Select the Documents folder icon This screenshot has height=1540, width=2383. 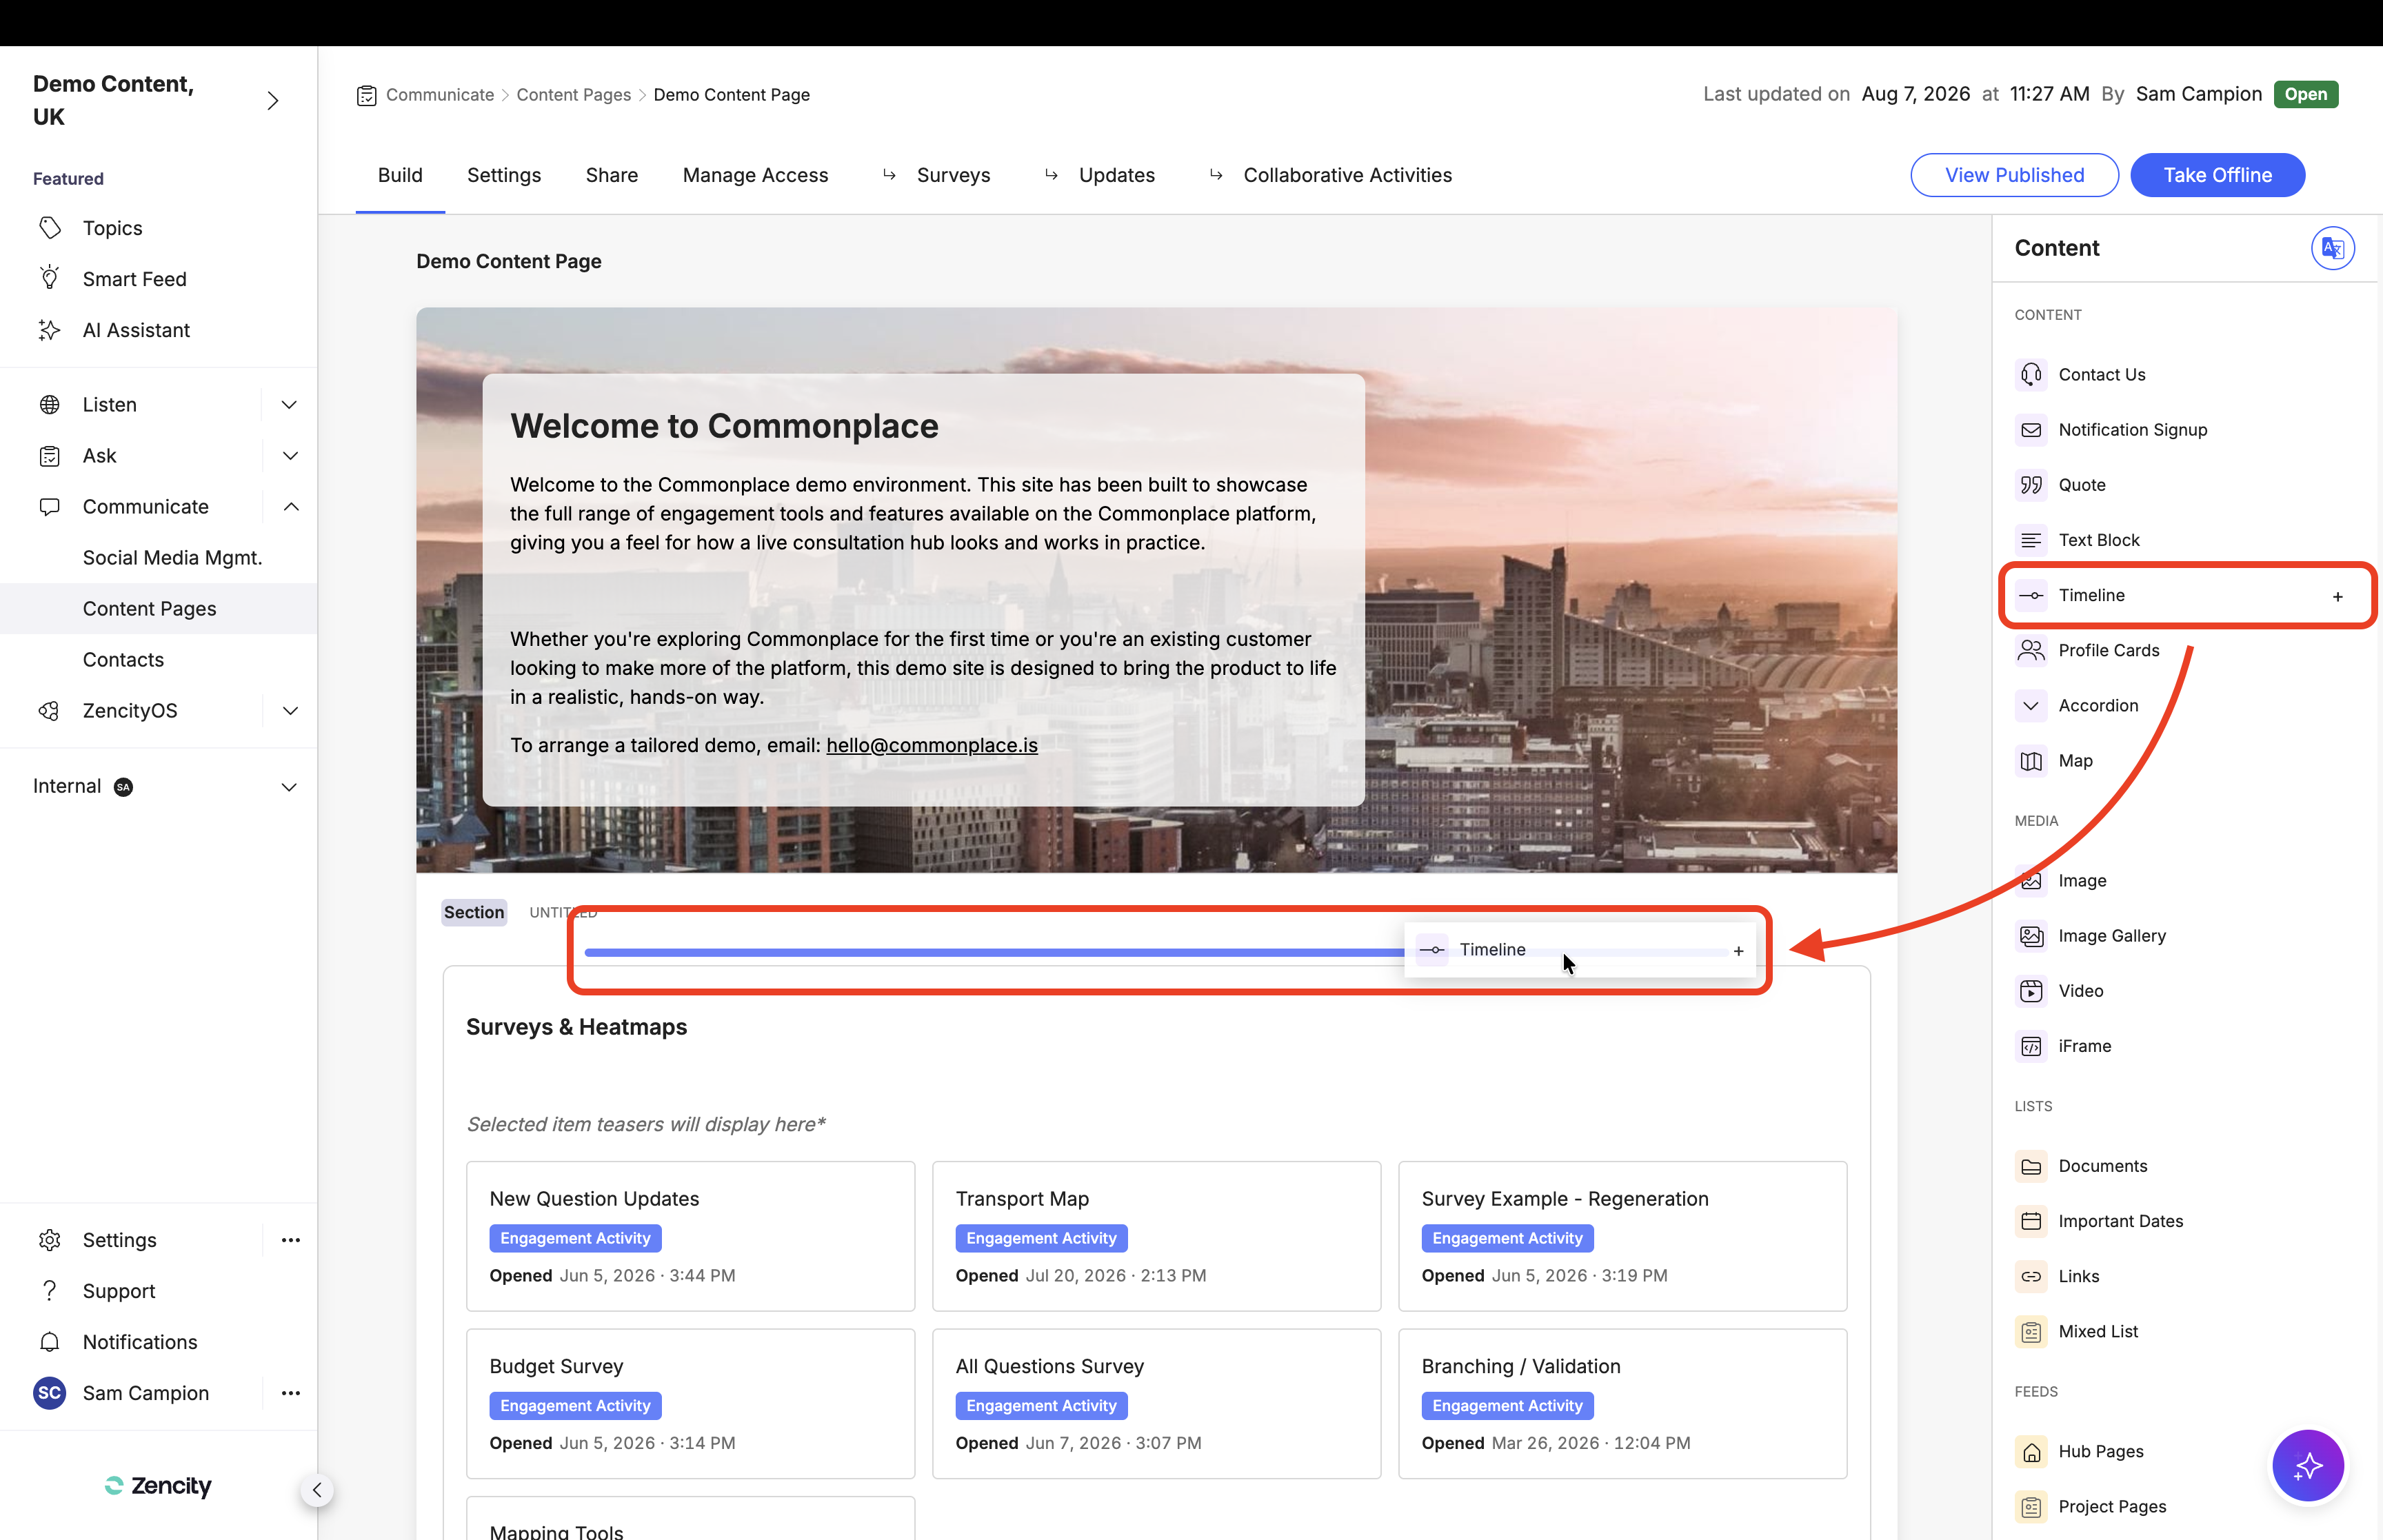pyautogui.click(x=2031, y=1166)
